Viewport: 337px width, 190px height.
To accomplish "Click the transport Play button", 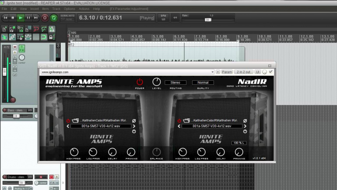I will [x=21, y=18].
